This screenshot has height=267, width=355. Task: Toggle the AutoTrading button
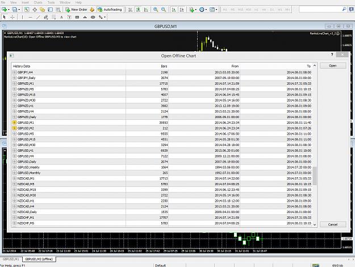point(110,10)
